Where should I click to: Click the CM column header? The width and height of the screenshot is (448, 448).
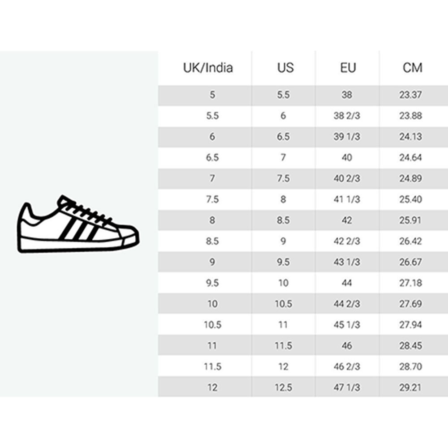coord(412,68)
